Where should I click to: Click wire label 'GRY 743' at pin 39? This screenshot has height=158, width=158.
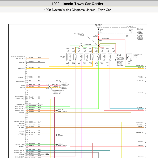click(34, 130)
